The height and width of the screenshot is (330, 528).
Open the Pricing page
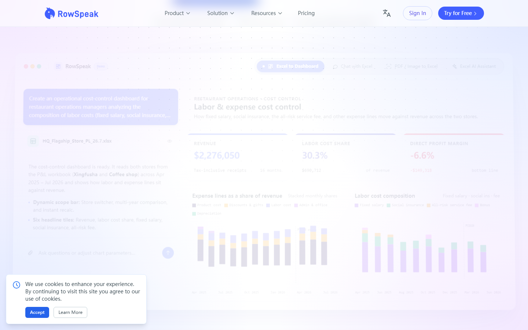point(306,13)
